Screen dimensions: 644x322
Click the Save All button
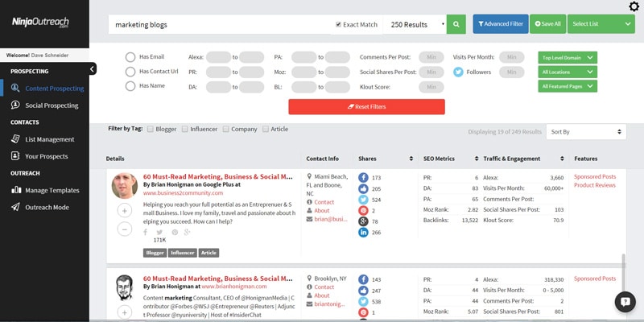[x=548, y=24]
